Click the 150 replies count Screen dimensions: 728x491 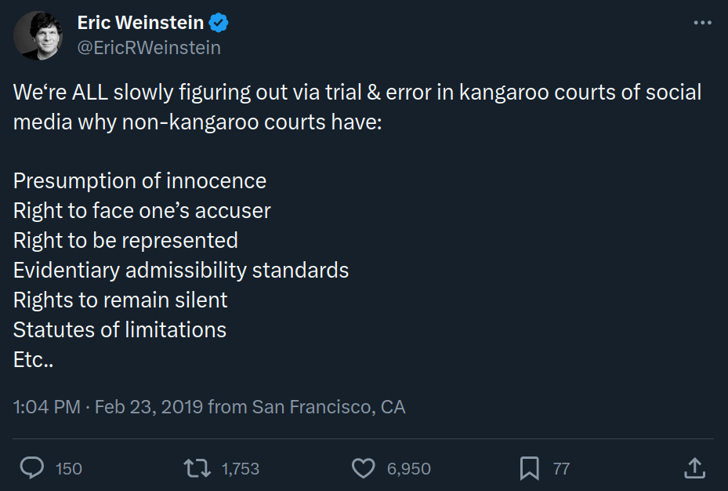[69, 469]
